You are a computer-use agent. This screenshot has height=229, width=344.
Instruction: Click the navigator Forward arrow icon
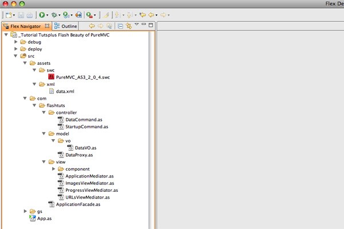100,26
